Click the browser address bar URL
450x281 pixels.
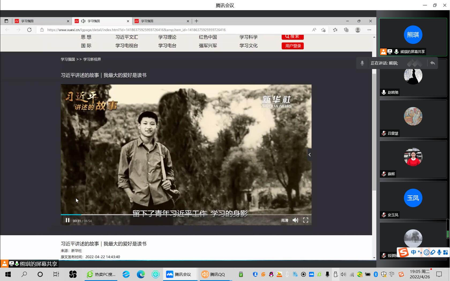(136, 30)
